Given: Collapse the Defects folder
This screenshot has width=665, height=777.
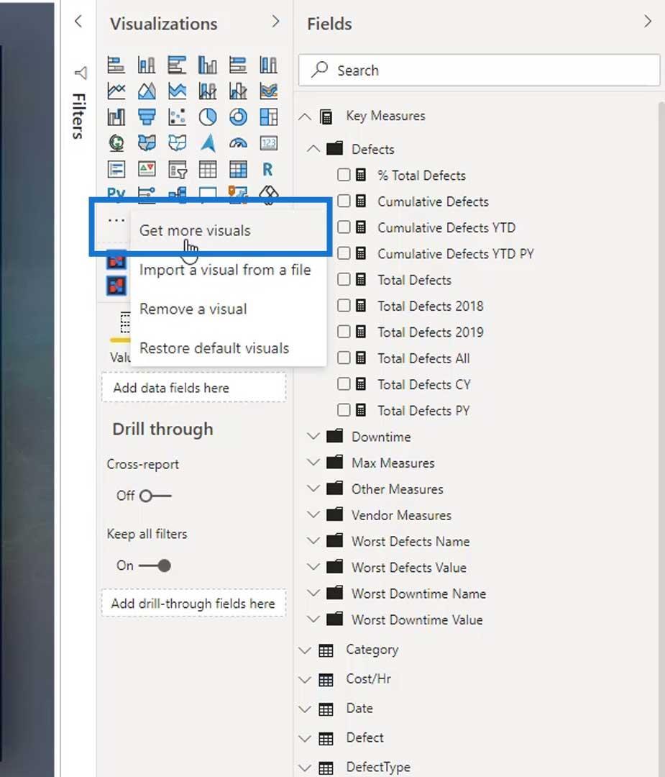Looking at the screenshot, I should [313, 149].
